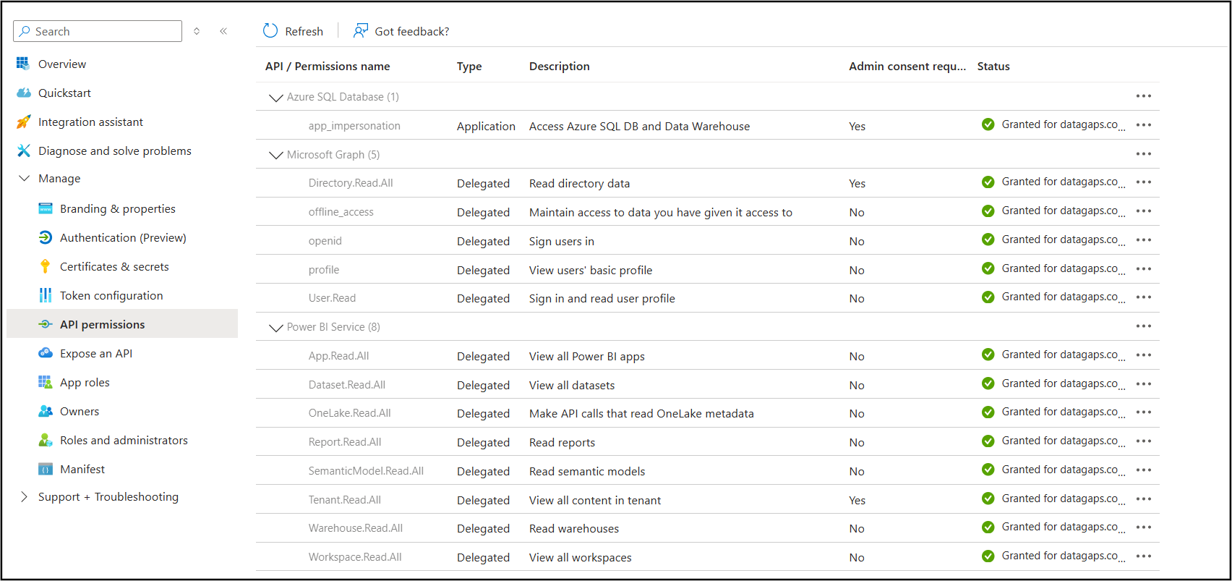
Task: Click 'Access Azure SQL DB and Data Warehouse' text
Action: click(x=640, y=126)
